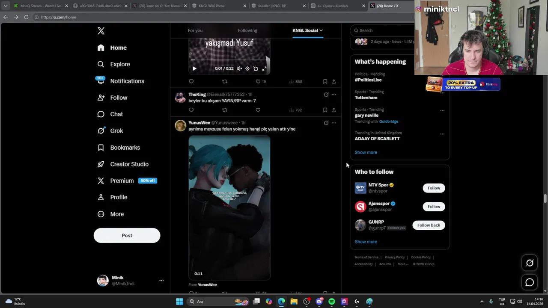Screen dimensions: 548x308
Task: Unmute the yakışmadı Yusuf video
Action: click(239, 68)
